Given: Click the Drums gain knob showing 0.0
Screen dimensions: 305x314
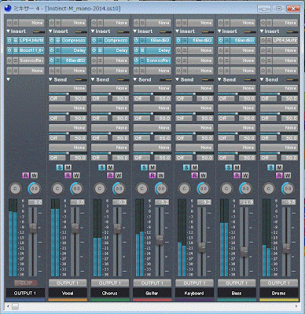Looking at the screenshot, I should 288,188.
